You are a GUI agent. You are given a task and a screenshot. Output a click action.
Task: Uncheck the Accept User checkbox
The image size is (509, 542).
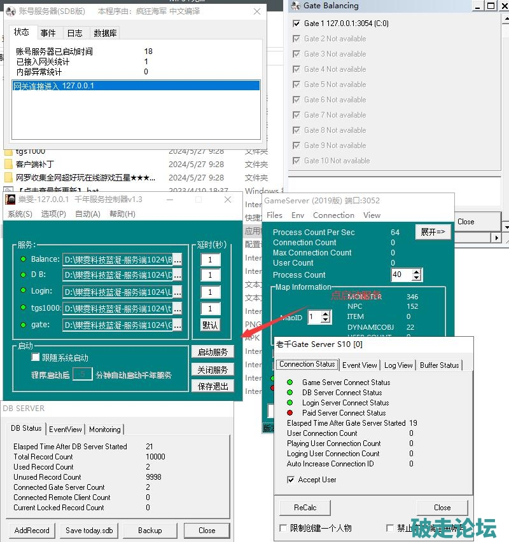click(291, 480)
